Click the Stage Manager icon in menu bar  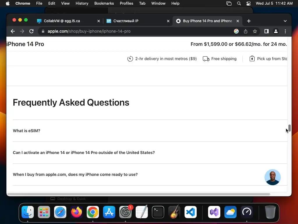(229, 3)
